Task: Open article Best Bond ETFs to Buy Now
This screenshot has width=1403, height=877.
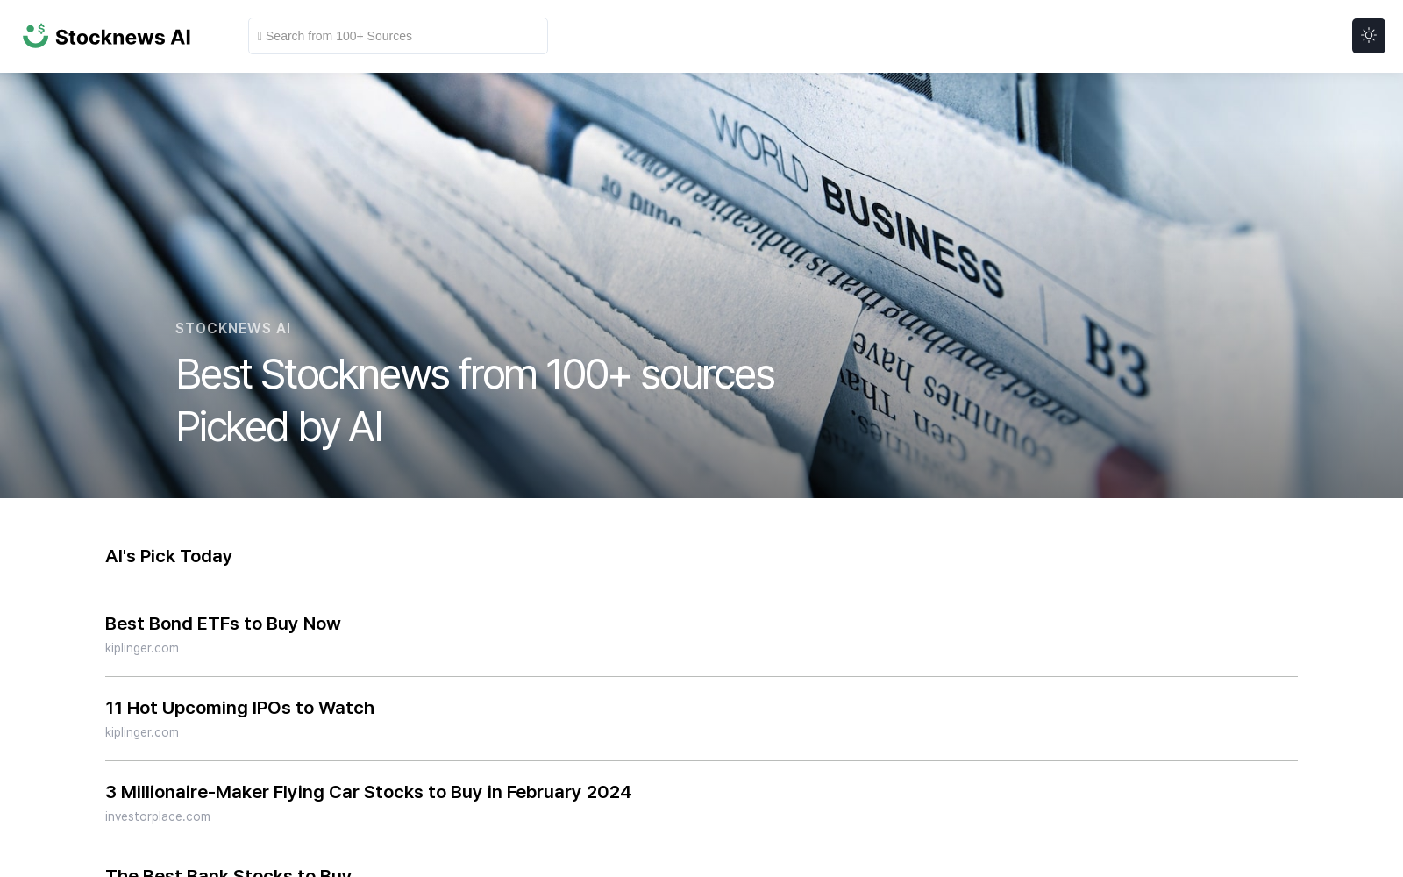Action: [223, 624]
